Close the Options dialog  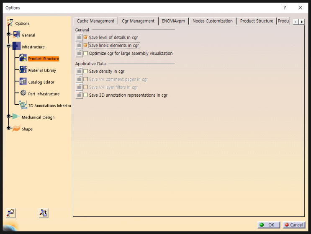(x=300, y=8)
